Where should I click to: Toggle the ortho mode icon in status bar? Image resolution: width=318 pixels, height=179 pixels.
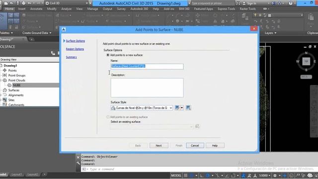202,176
